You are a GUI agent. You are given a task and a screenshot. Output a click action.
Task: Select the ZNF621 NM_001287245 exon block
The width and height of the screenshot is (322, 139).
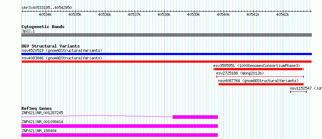(x=195, y=117)
